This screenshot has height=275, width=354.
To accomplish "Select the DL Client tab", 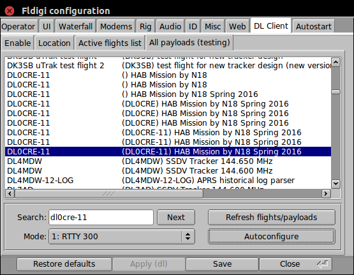I will click(271, 26).
